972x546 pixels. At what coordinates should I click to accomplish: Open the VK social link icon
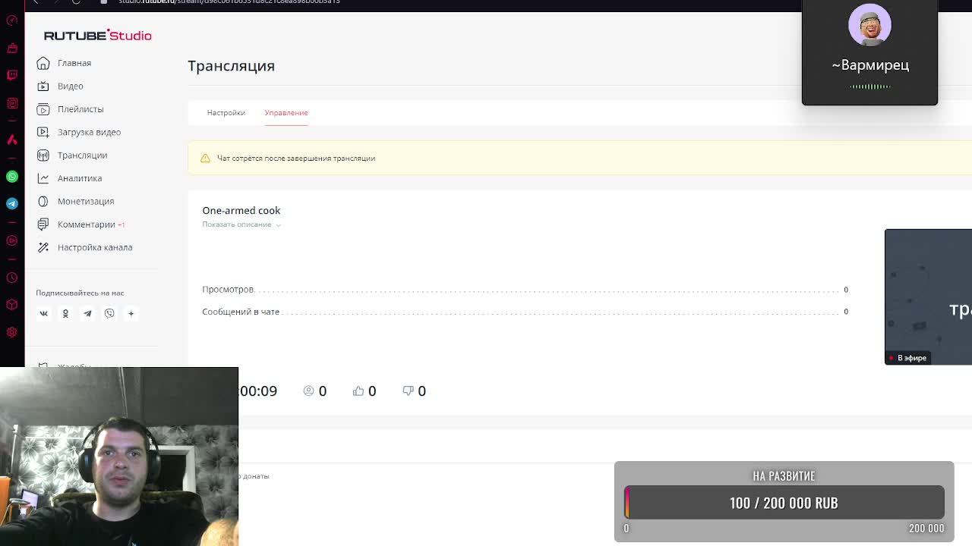(x=43, y=313)
